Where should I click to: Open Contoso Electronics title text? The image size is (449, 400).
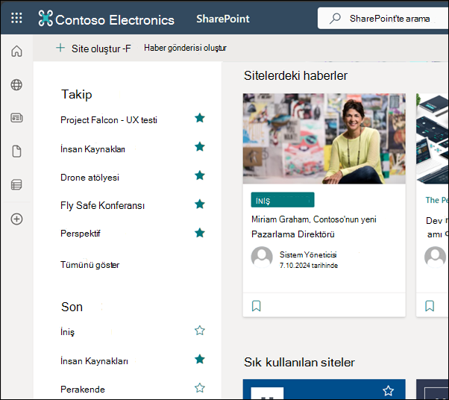point(115,19)
